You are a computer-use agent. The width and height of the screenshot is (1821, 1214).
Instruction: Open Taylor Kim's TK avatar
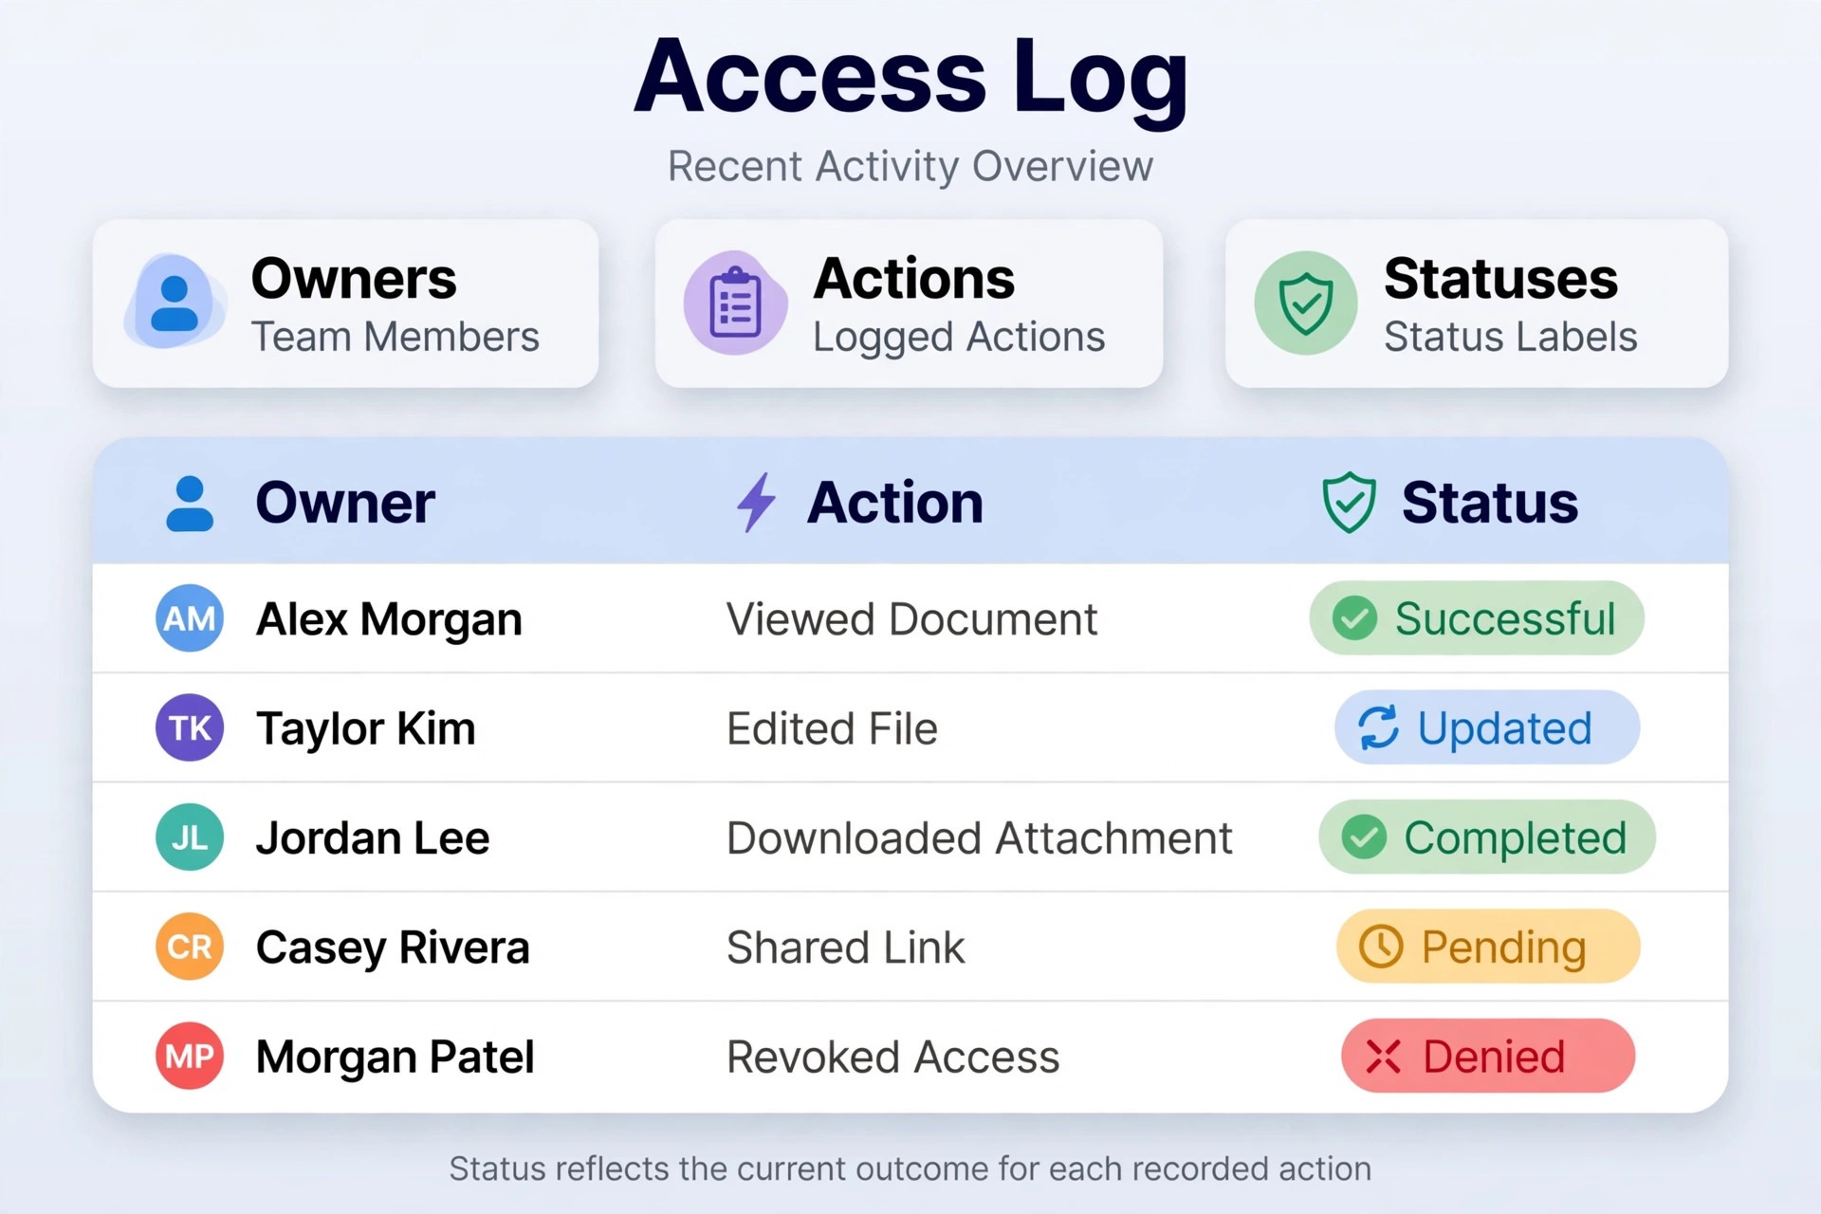pyautogui.click(x=190, y=727)
